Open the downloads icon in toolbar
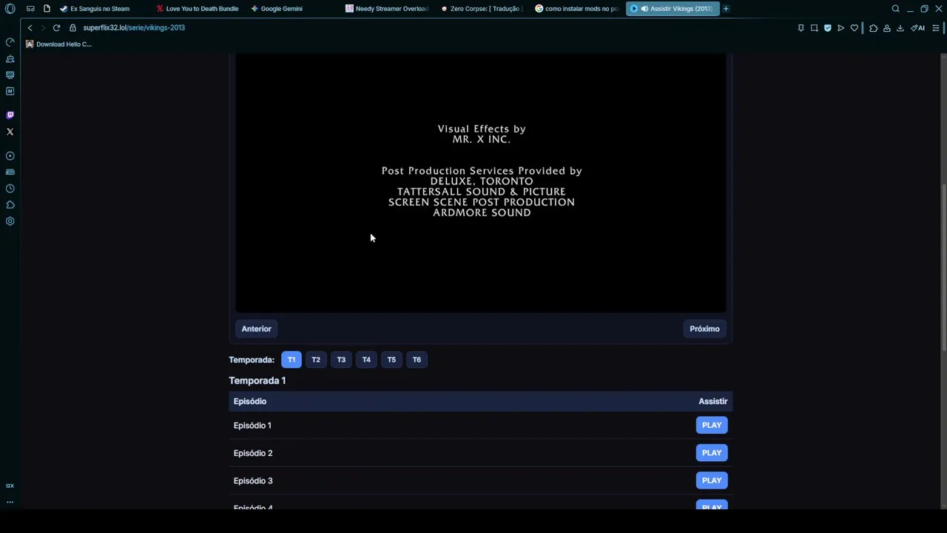947x533 pixels. tap(900, 28)
